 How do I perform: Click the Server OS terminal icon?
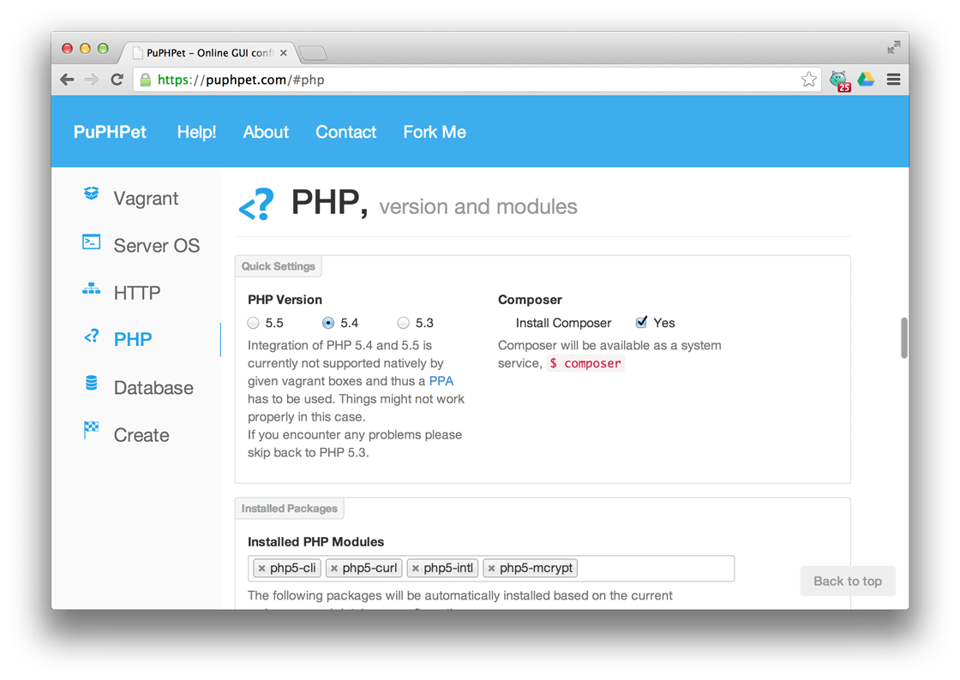pyautogui.click(x=91, y=242)
